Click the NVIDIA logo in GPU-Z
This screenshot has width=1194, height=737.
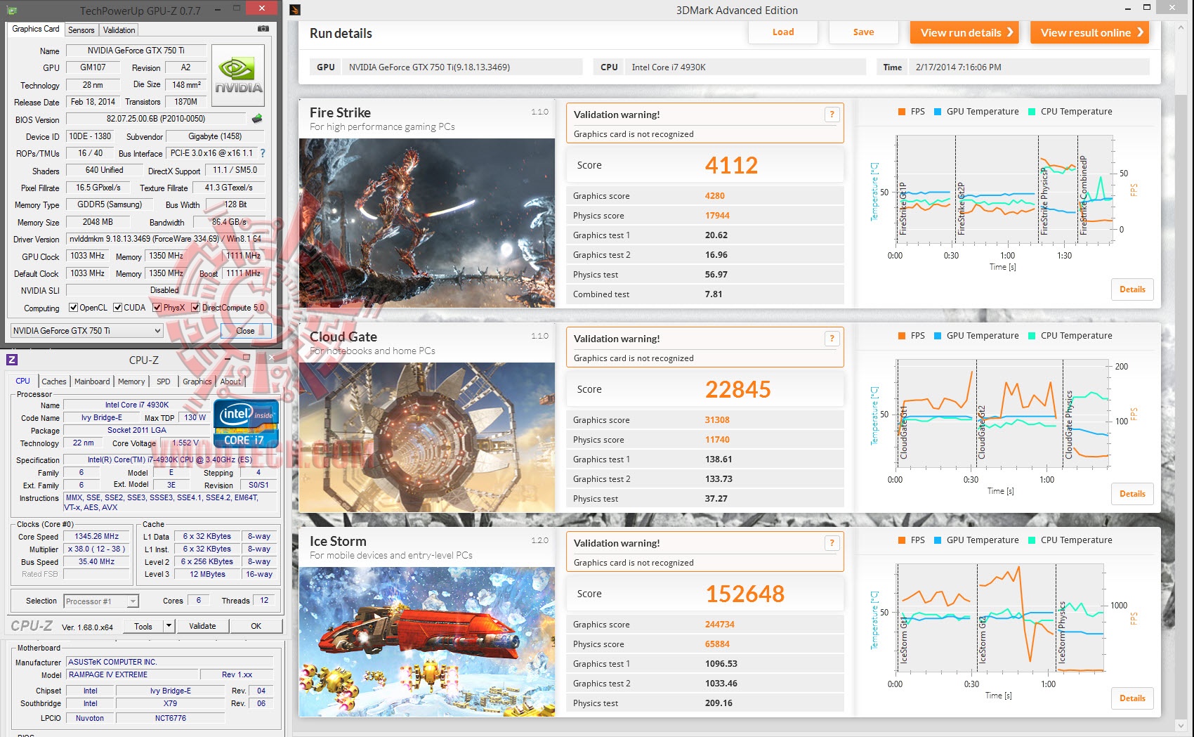pos(238,76)
